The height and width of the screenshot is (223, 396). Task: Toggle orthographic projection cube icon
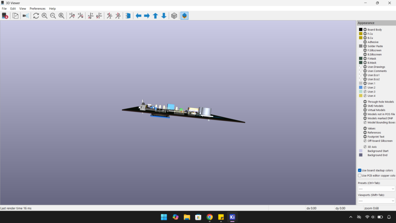click(174, 15)
